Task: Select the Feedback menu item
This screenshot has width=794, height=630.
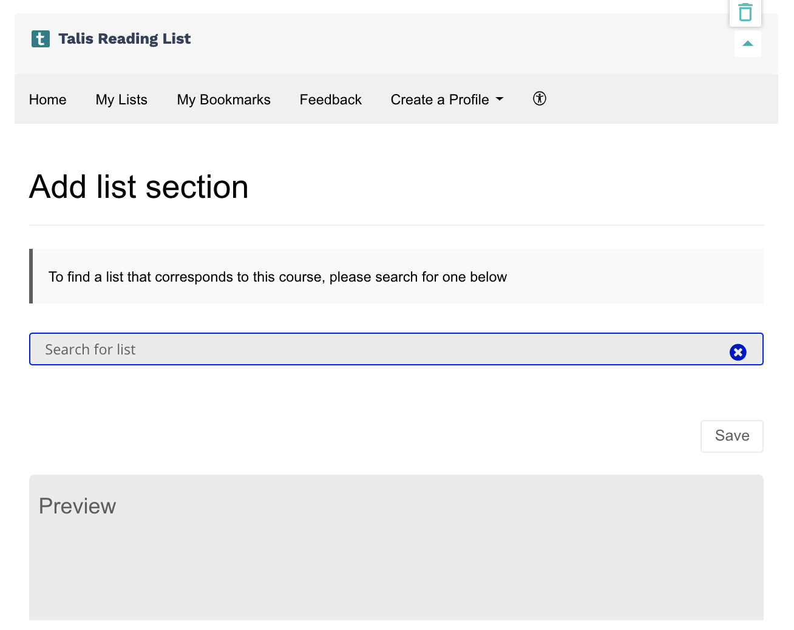Action: [x=330, y=100]
